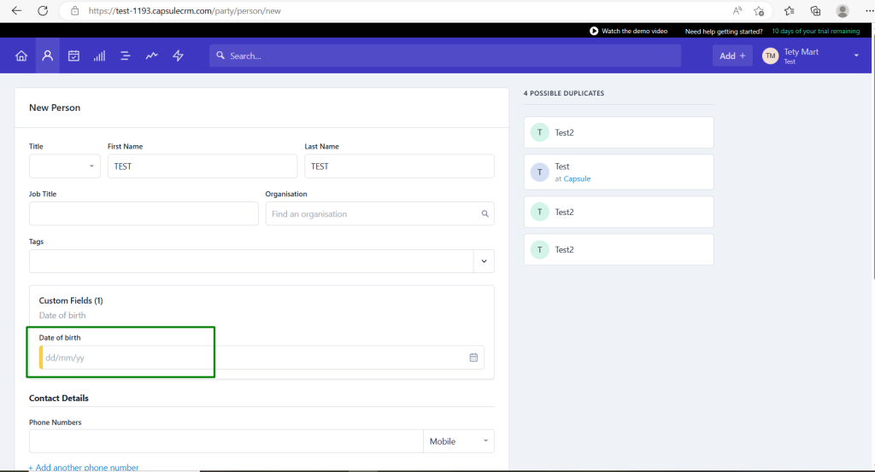Click the magnifier in Organisation field
This screenshot has height=472, width=875.
[485, 214]
